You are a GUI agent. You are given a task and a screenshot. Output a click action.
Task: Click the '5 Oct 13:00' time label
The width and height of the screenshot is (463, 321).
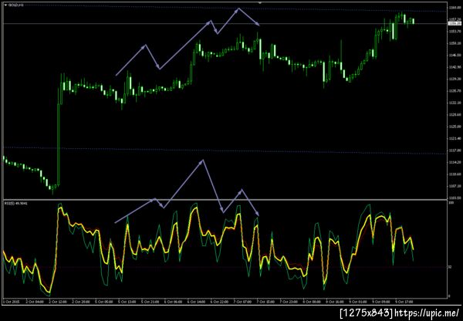click(127, 302)
